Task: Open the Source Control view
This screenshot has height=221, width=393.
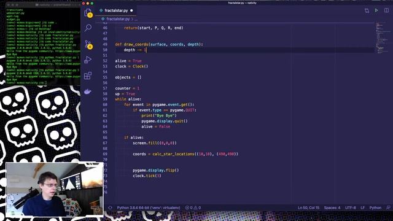Action: 88,44
